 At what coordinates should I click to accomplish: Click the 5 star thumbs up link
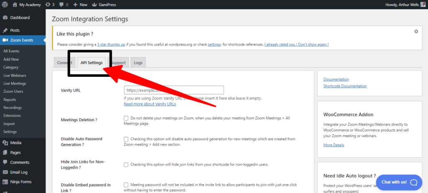pos(111,44)
